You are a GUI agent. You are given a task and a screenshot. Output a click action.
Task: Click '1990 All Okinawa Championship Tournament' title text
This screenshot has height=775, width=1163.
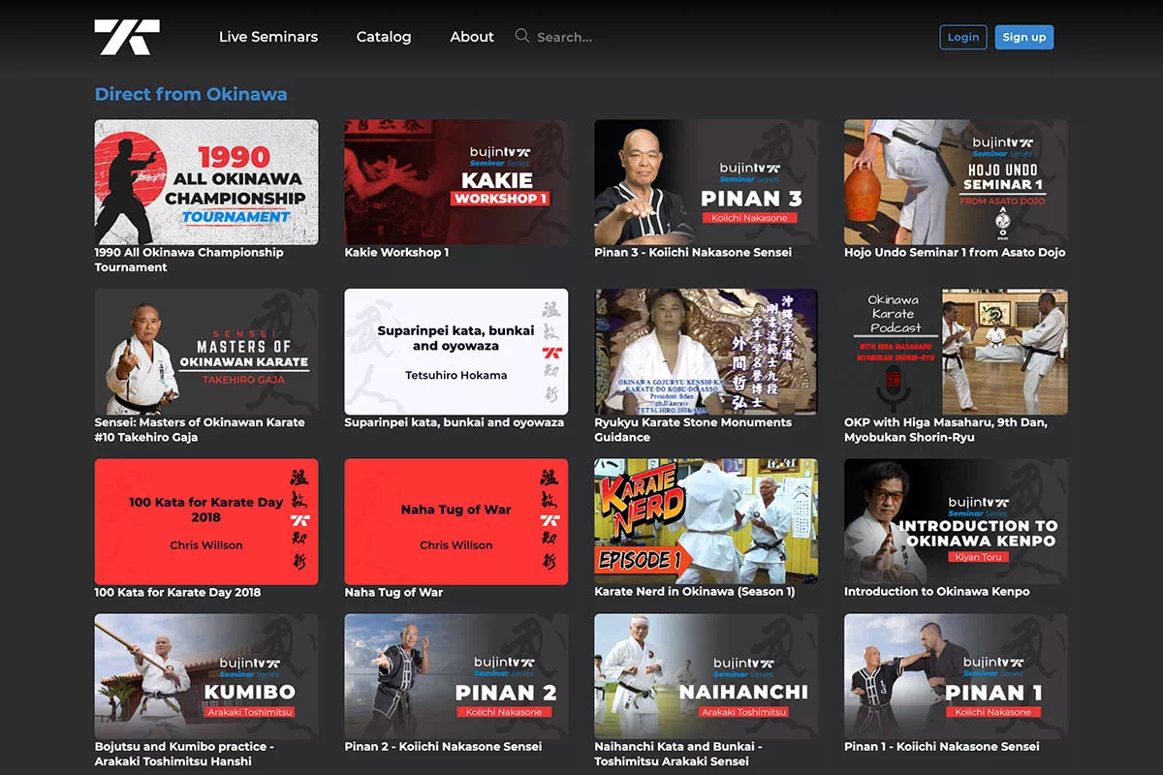(x=189, y=260)
